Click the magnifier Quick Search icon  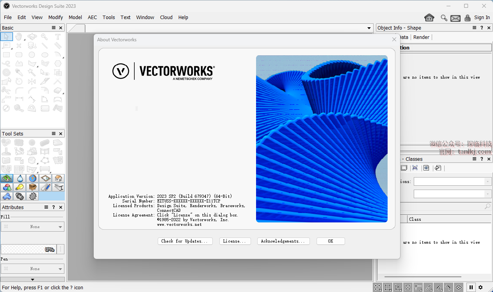point(444,18)
